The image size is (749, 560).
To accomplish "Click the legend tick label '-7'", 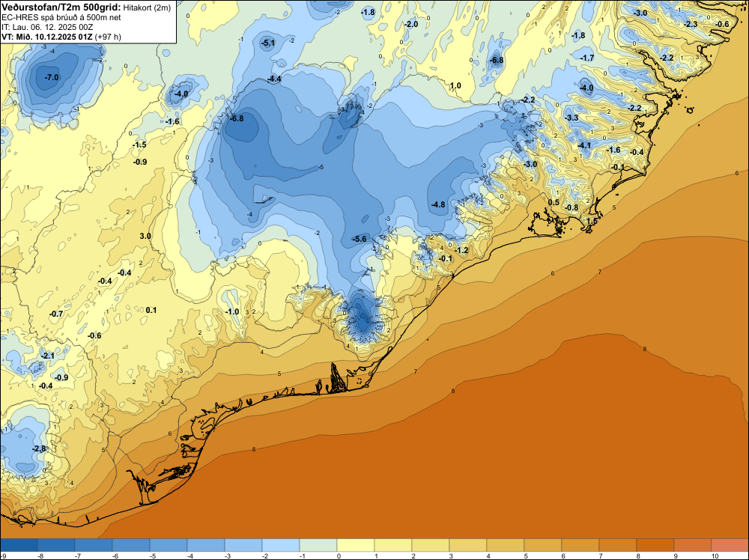I will point(76,556).
